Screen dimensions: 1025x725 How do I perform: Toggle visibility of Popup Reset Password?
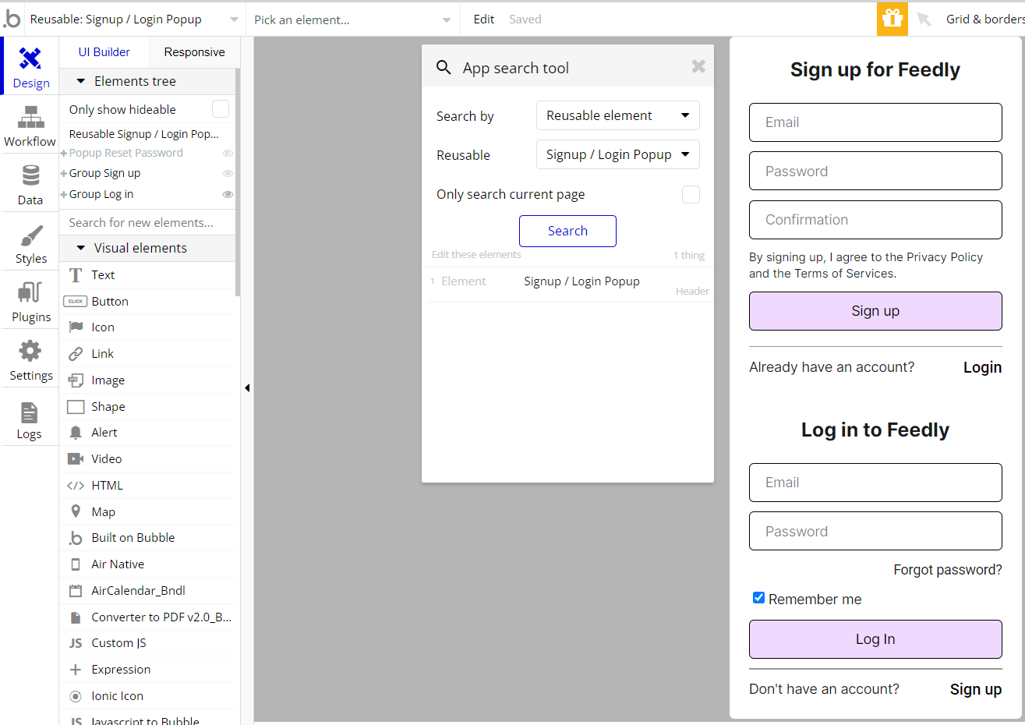[228, 154]
